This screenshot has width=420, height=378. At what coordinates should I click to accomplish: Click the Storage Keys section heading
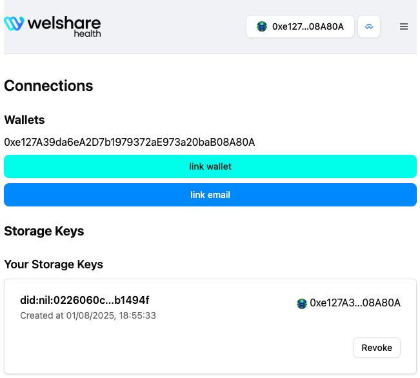44,231
